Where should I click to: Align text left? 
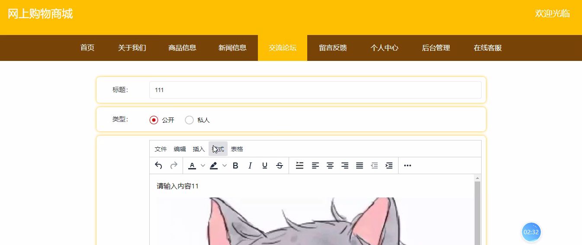[x=315, y=165]
